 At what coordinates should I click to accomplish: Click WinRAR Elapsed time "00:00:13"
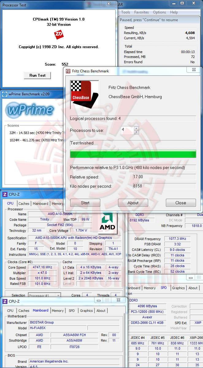[188, 52]
